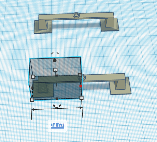157x142 pixels.
Task: Click the black midpoint handle on the top-back edge
Action: pyautogui.click(x=57, y=76)
